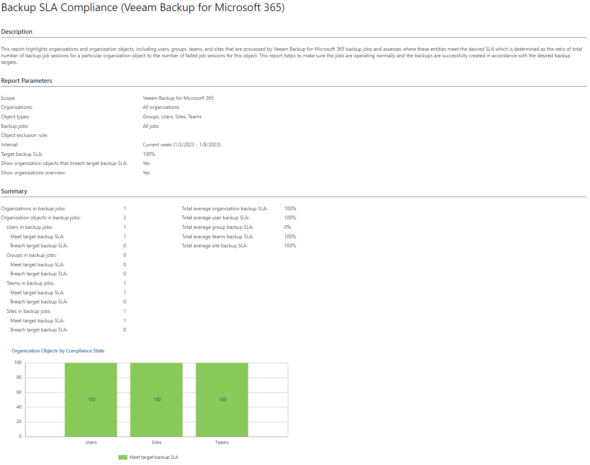Click Yes value beside 'Show organizations overview'
590x465 pixels.
[x=146, y=173]
